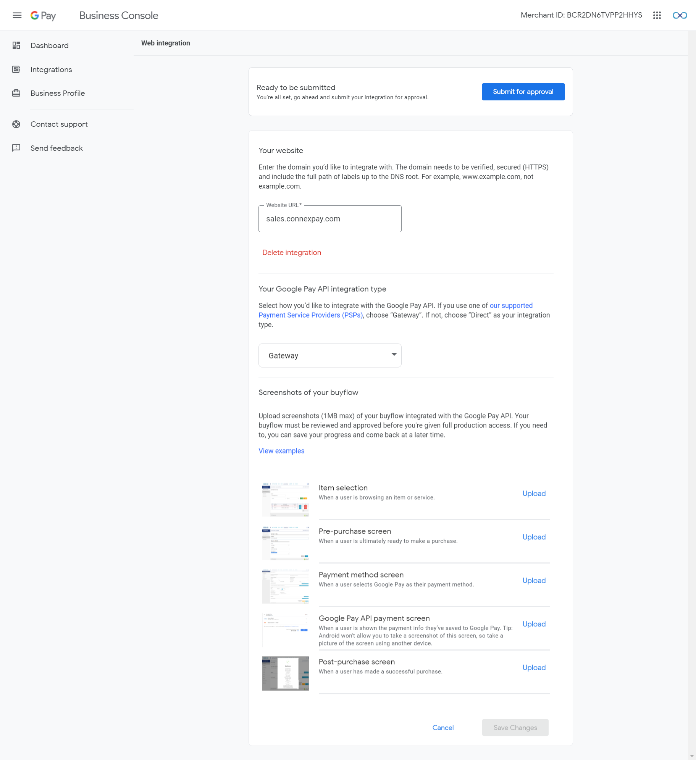Viewport: 696px width, 760px height.
Task: Click the Business Profile briefcase icon
Action: 16,93
